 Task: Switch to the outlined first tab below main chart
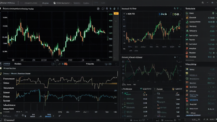(x=7, y=64)
